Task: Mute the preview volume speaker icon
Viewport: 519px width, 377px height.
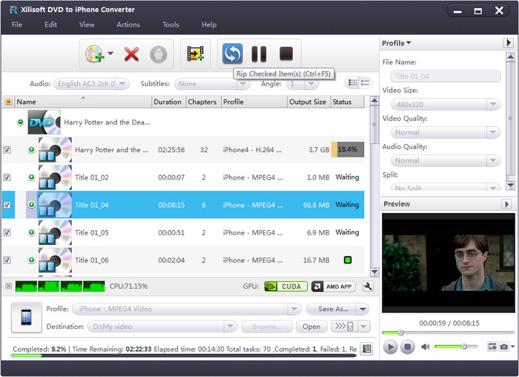Action: (x=426, y=347)
